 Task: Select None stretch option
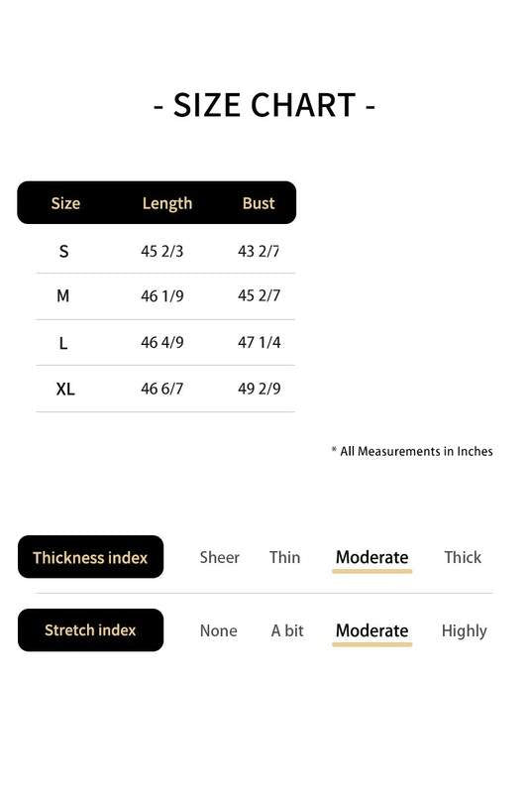coord(218,630)
